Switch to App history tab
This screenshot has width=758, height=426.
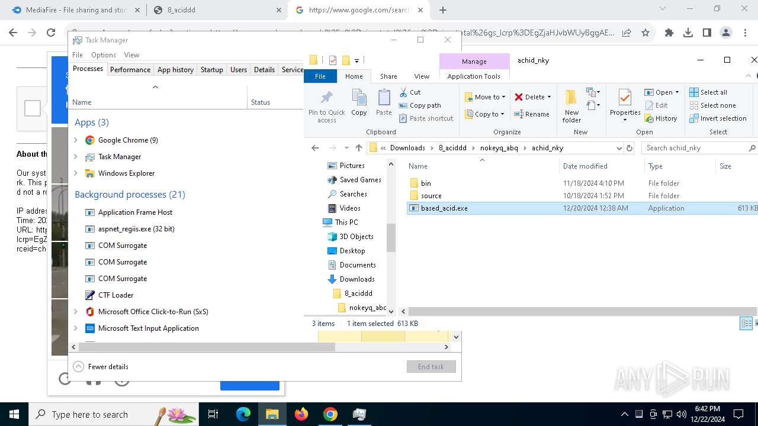[175, 69]
